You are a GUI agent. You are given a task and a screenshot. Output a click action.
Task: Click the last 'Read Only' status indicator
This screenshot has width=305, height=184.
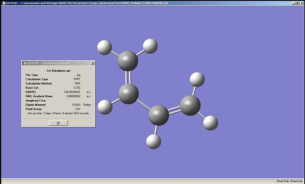297,181
